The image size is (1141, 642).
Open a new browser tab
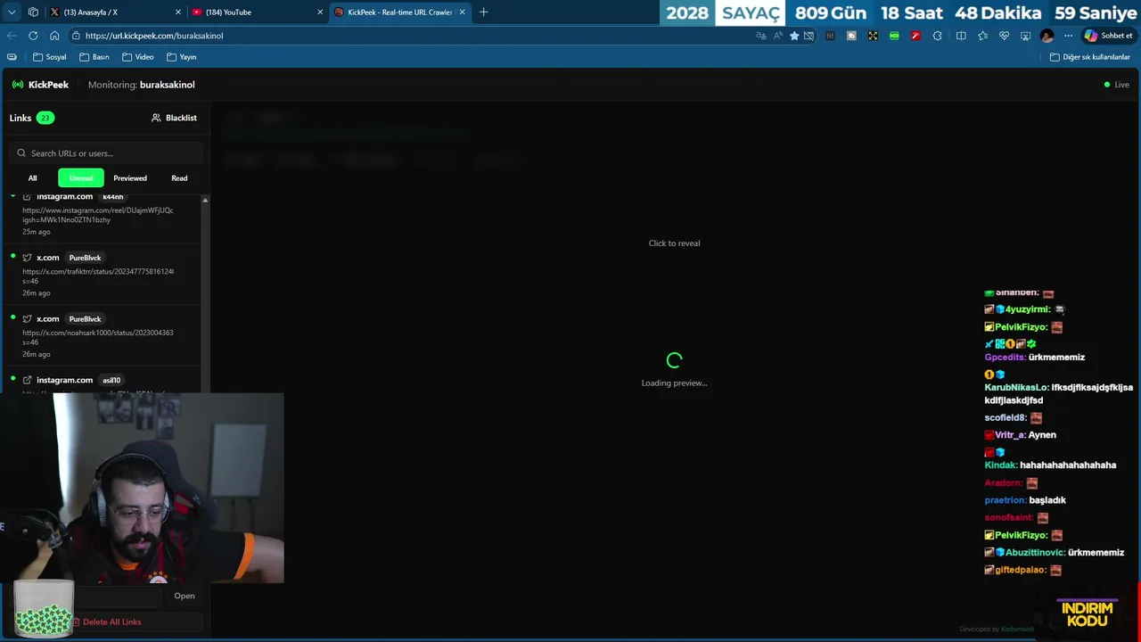tap(483, 12)
